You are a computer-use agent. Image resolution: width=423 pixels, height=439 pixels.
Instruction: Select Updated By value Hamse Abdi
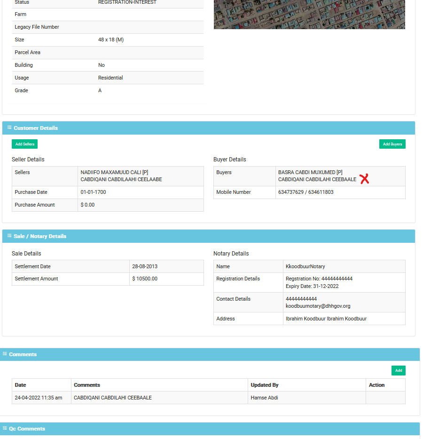pos(264,398)
